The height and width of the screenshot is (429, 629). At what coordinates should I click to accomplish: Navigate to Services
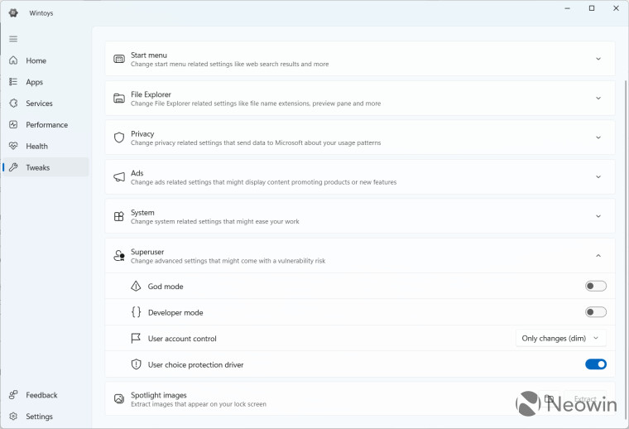(46, 104)
